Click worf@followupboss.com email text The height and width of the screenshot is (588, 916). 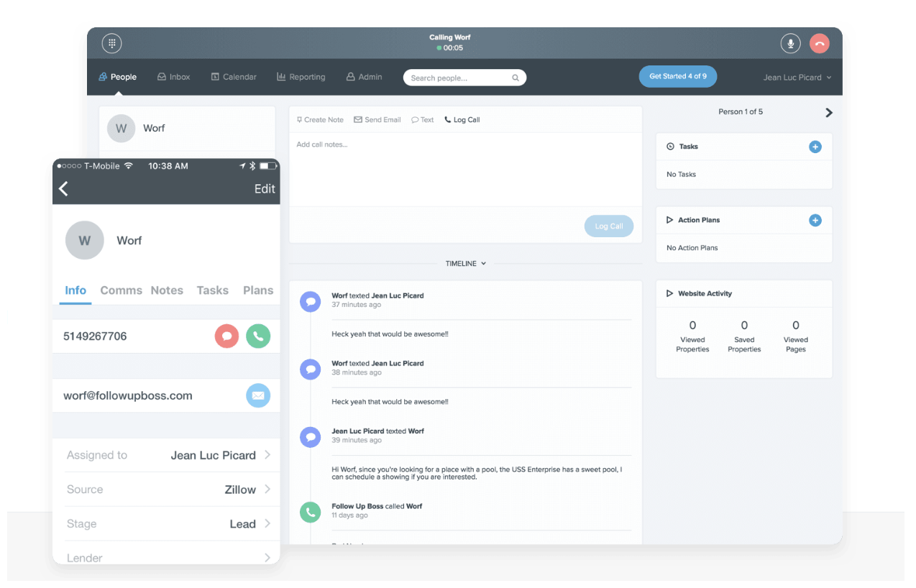click(x=128, y=396)
